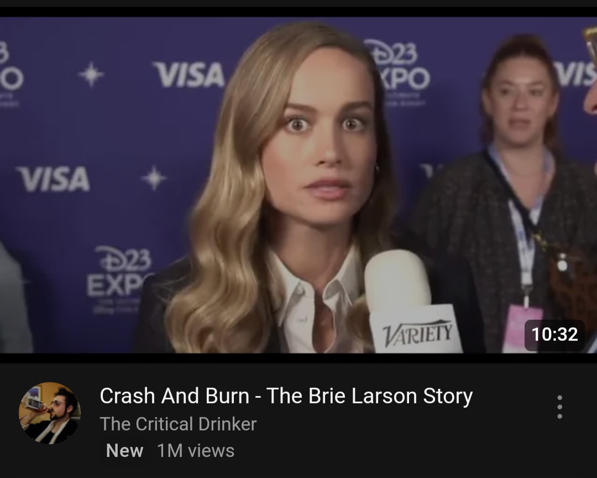The image size is (597, 478).
Task: Click the lower-left VISA logo on backdrop
Action: [x=53, y=179]
